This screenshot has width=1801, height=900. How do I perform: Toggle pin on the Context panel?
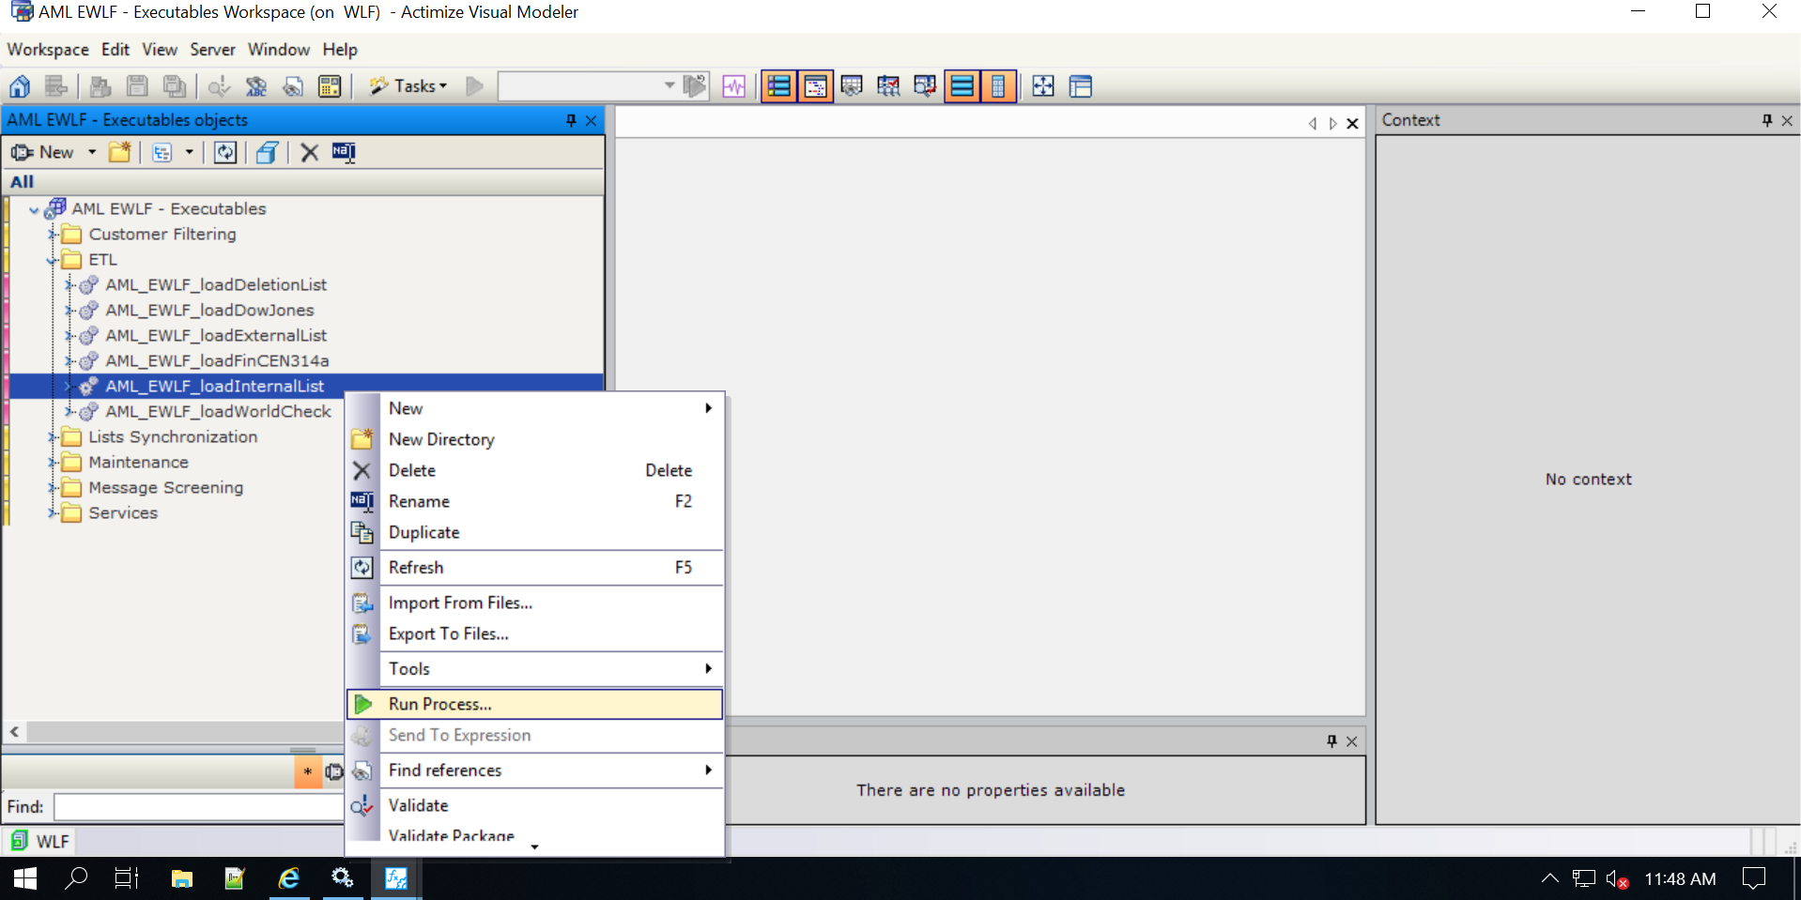point(1767,120)
